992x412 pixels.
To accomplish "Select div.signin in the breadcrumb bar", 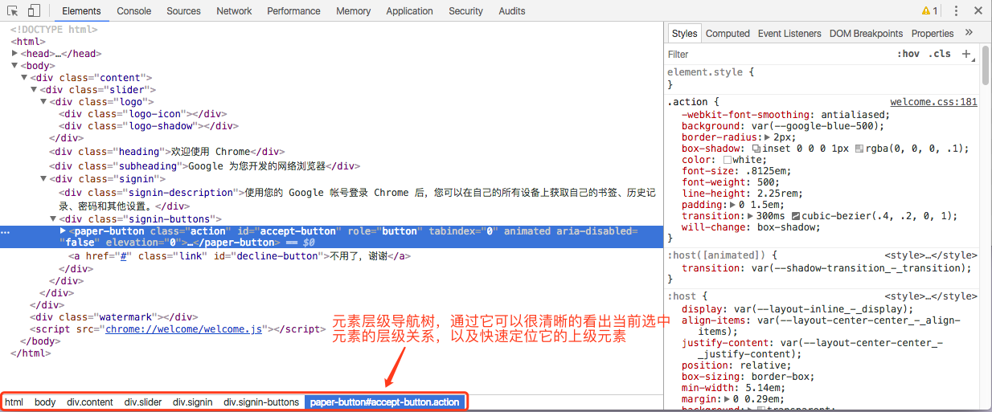I will (x=192, y=402).
